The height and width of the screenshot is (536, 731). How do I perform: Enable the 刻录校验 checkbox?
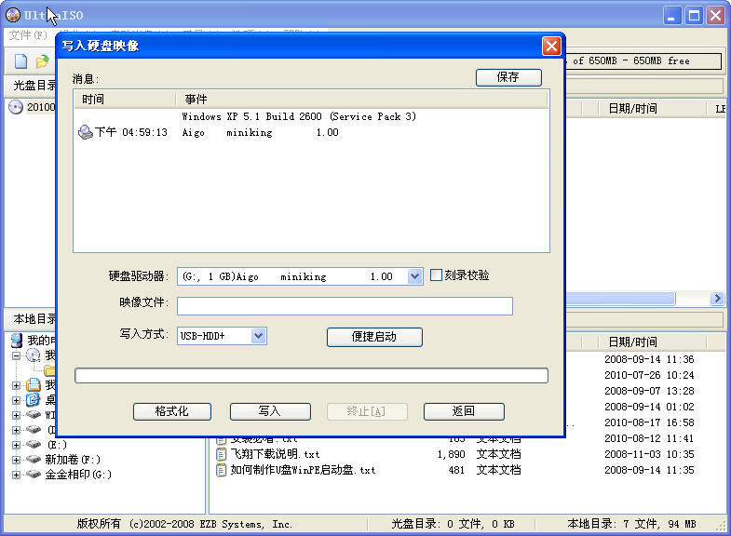pos(436,275)
